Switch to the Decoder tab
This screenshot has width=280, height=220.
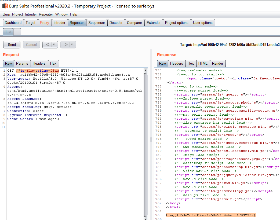[116, 23]
